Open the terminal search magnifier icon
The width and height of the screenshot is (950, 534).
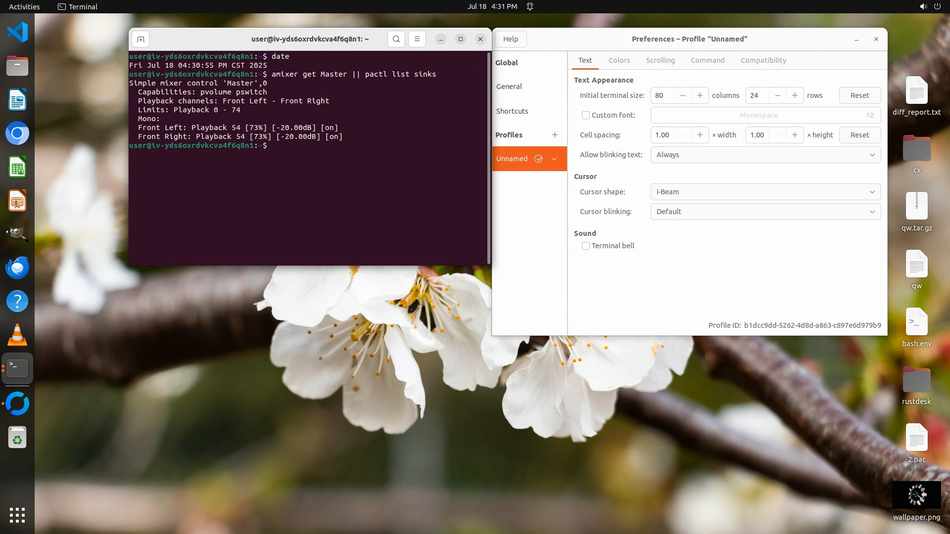click(396, 39)
